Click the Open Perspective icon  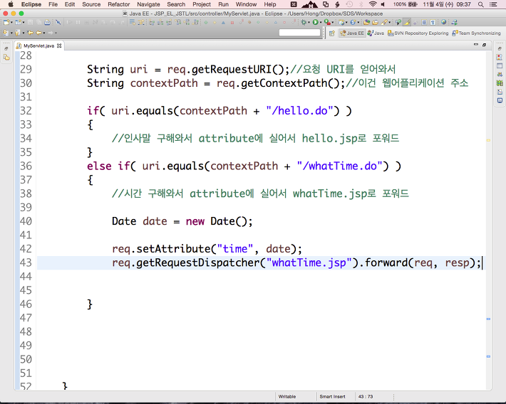click(x=331, y=33)
